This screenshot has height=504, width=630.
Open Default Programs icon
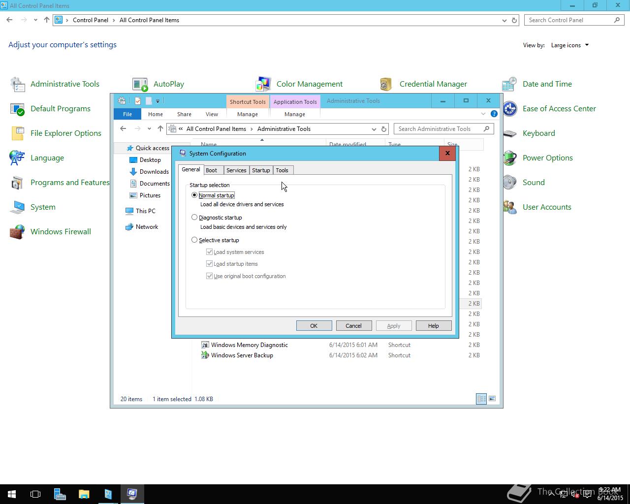pos(18,109)
